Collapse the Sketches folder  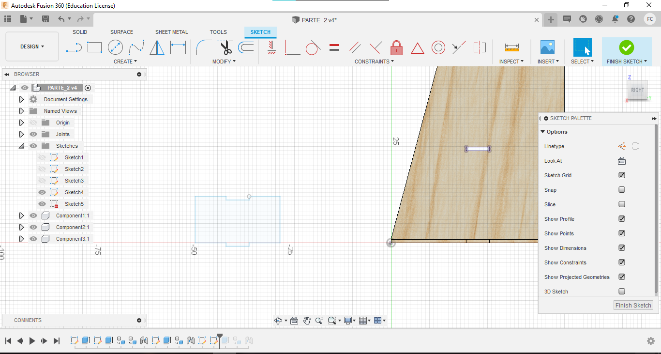tap(21, 146)
